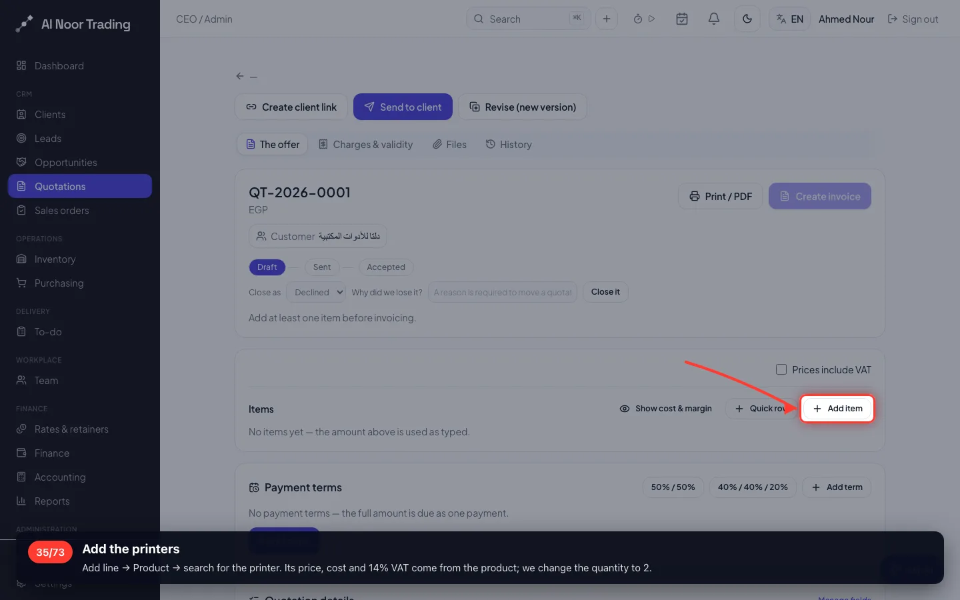Toggle Show cost & margin
Screen dimensions: 960x600
click(x=665, y=409)
